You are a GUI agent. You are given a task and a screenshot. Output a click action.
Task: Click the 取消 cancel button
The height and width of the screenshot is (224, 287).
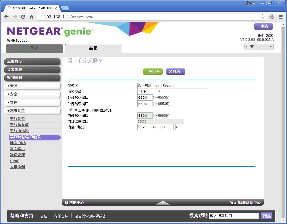click(x=176, y=71)
